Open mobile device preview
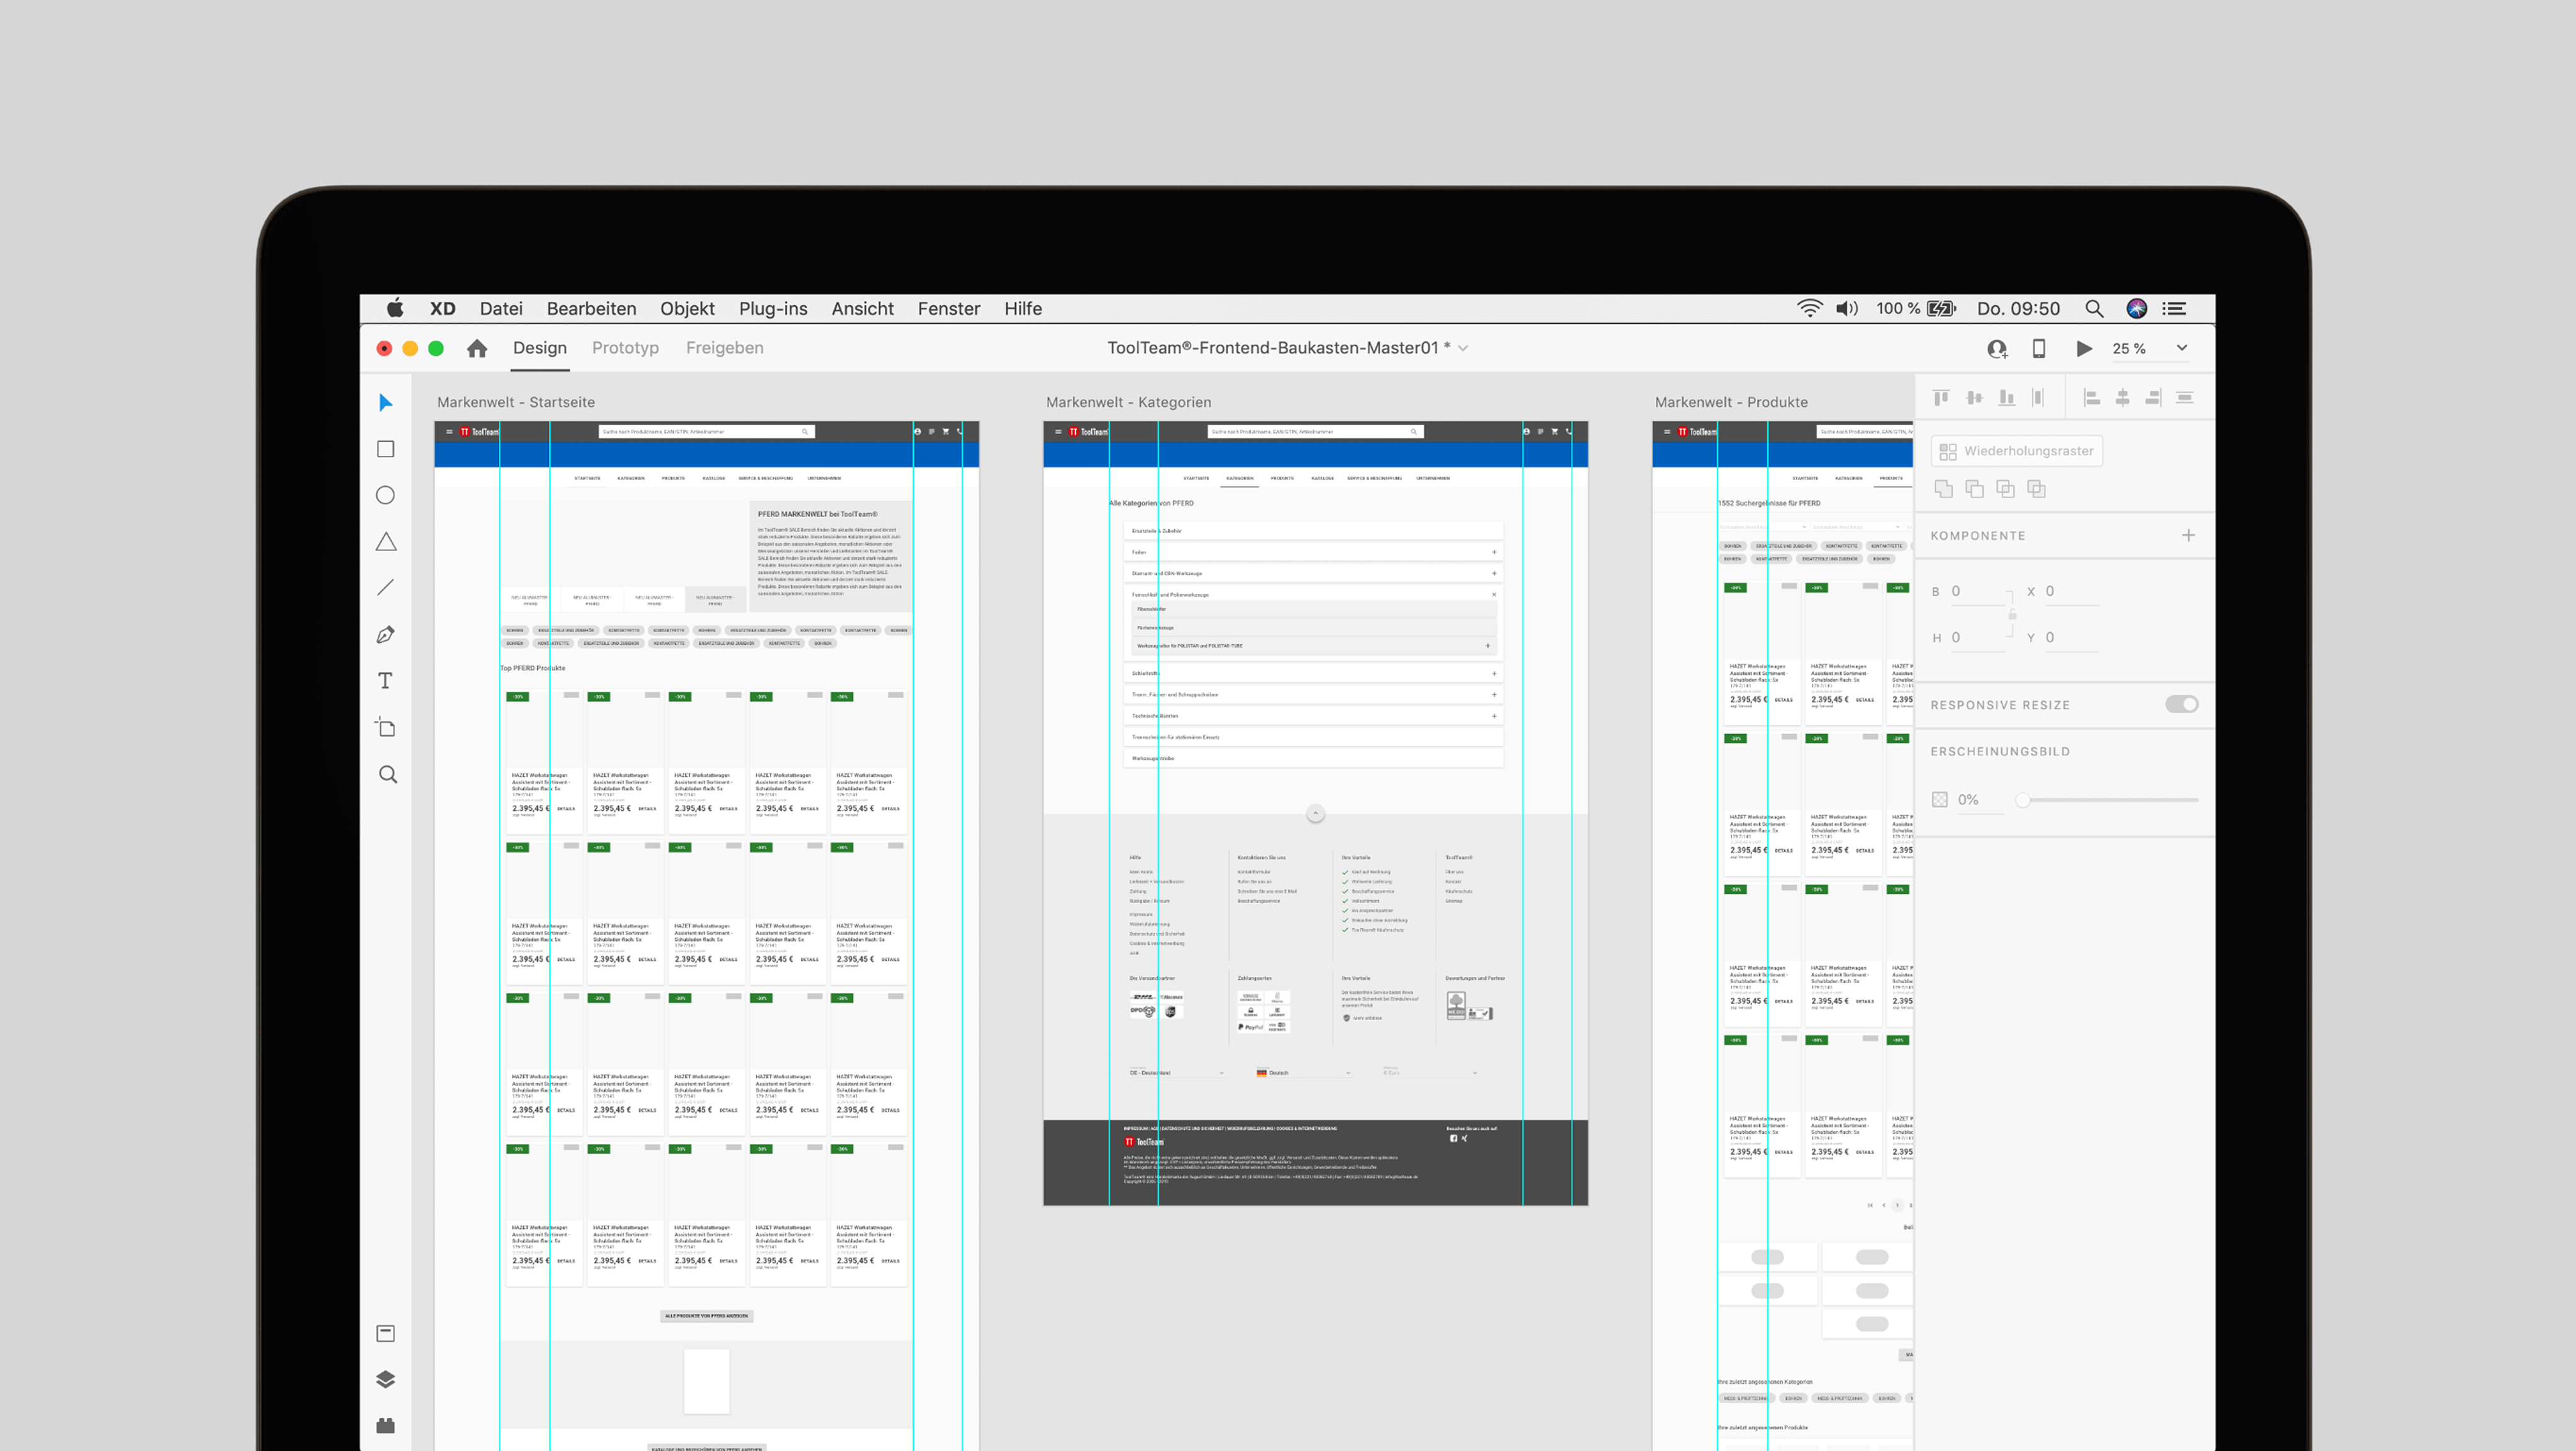Viewport: 2576px width, 1451px height. tap(2039, 348)
